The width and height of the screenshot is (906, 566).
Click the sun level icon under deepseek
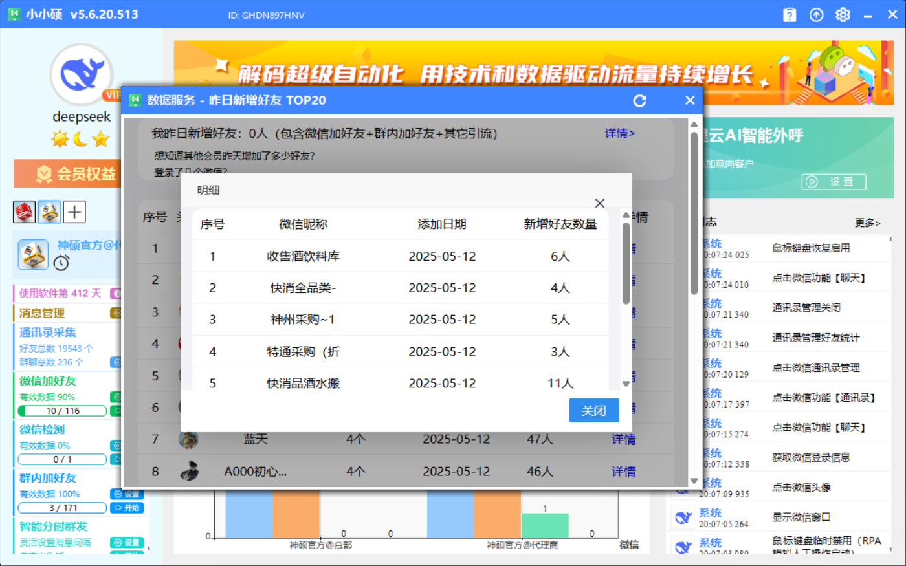60,138
